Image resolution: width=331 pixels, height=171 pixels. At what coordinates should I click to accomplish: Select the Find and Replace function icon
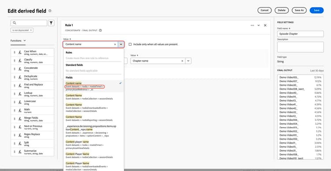click(x=20, y=86)
